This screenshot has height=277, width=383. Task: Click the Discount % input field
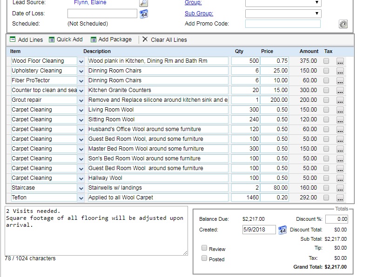336,219
